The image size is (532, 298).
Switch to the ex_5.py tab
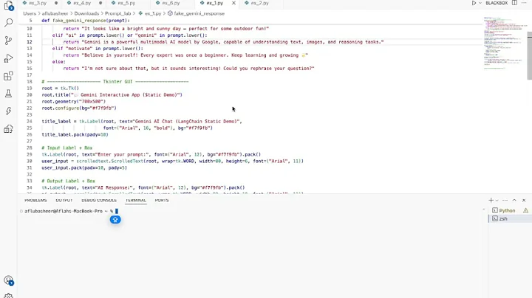pyautogui.click(x=126, y=3)
